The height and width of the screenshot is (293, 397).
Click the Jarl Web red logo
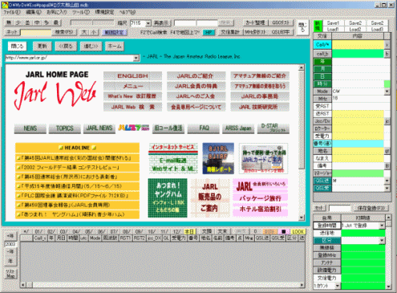coord(55,94)
